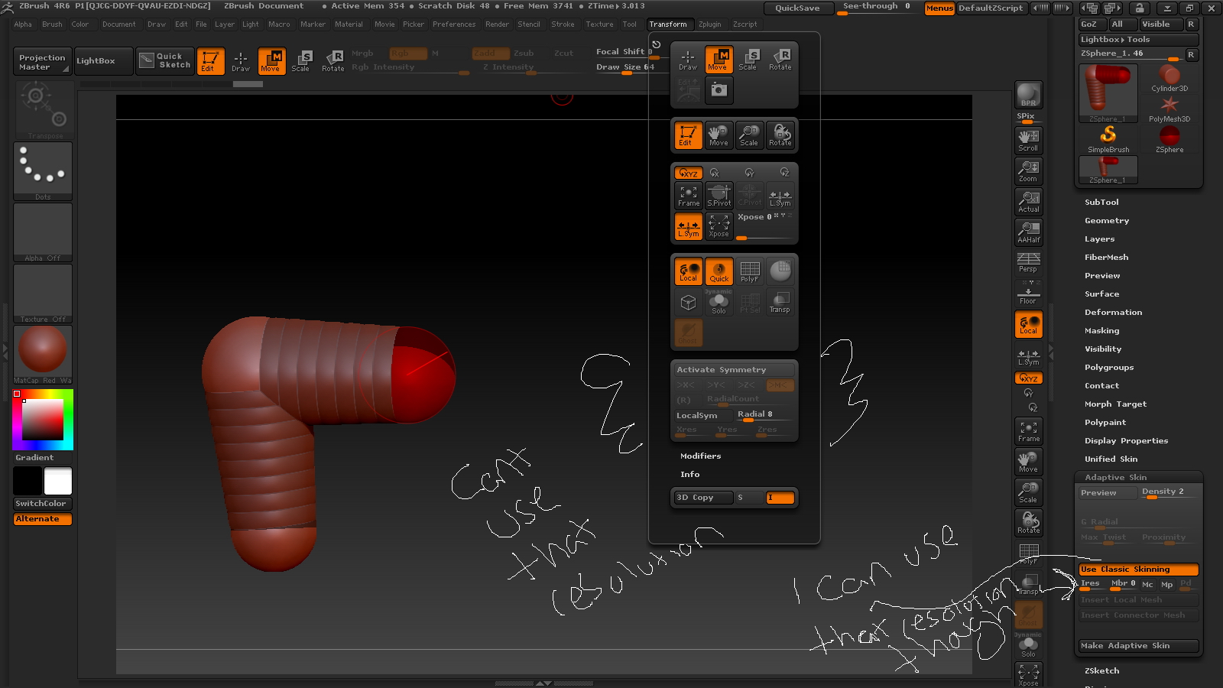The height and width of the screenshot is (688, 1223).
Task: Click the Snapshot camera icon in Transform palette
Action: [x=719, y=90]
